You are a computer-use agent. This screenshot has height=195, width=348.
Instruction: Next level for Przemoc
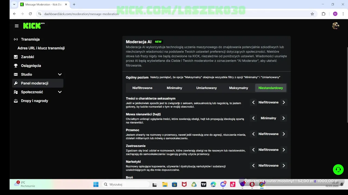pyautogui.click(x=284, y=134)
